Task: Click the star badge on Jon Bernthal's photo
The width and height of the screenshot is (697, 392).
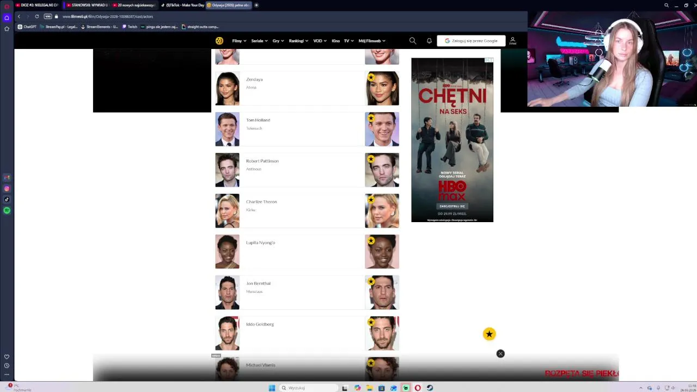Action: point(371,281)
